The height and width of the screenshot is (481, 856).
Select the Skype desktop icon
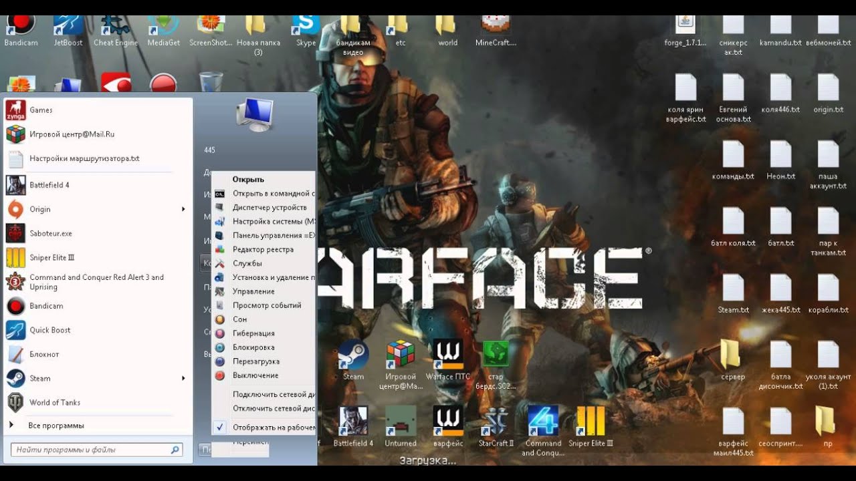pyautogui.click(x=306, y=30)
